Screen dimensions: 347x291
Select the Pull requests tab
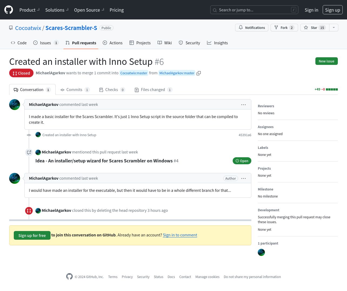81,43
